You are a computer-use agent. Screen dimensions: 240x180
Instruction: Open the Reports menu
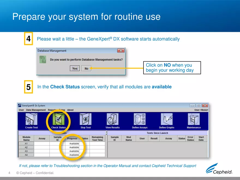pos(52,110)
